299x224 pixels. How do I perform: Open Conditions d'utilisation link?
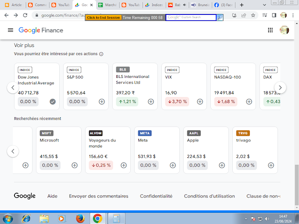[209, 196]
